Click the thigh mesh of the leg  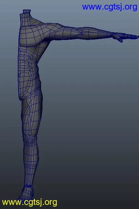click(31, 117)
